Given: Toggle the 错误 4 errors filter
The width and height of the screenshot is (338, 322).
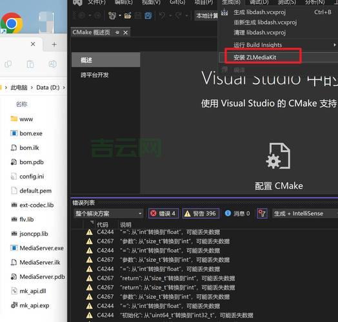Looking at the screenshot, I should point(163,214).
